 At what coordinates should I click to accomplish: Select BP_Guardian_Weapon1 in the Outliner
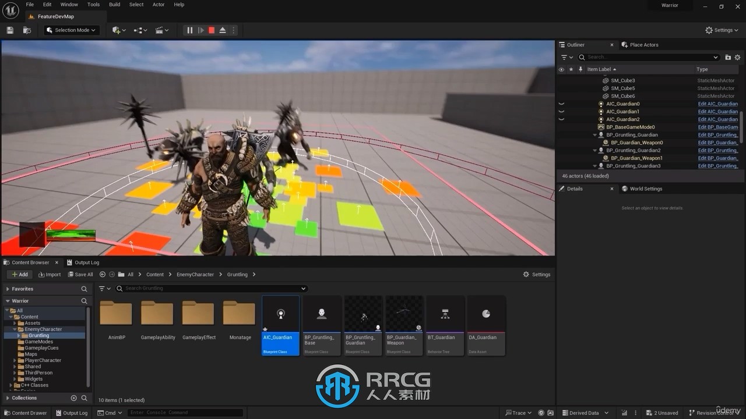[636, 158]
